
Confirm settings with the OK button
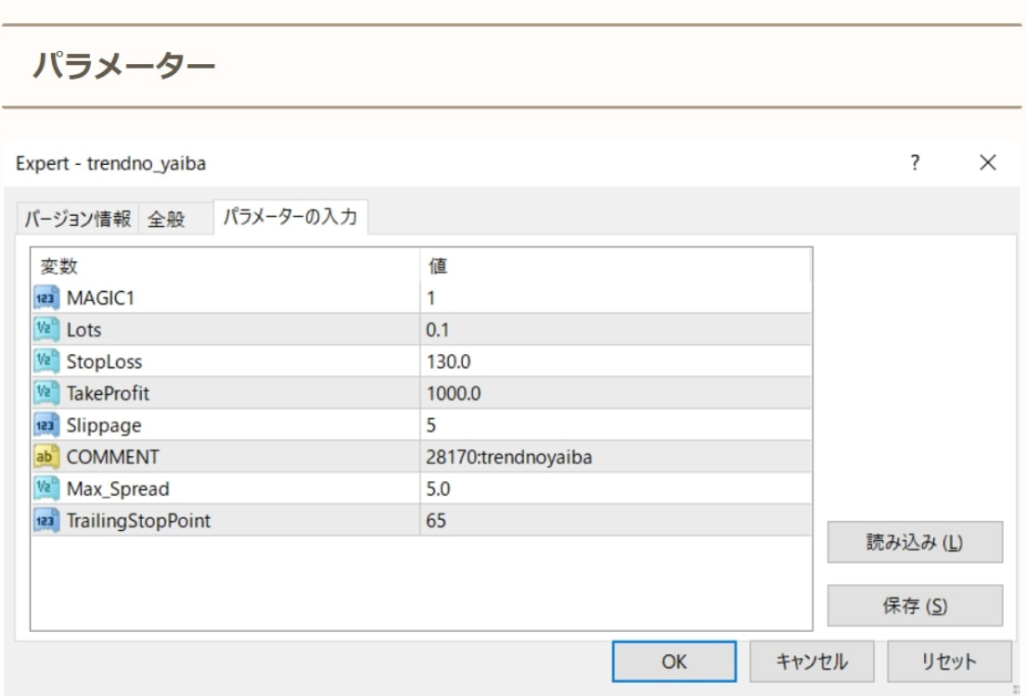pos(673,662)
